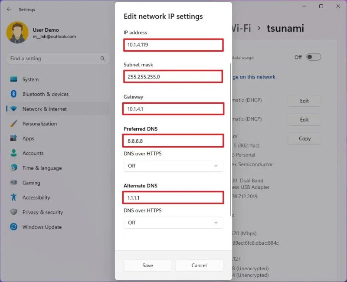Open Windows Update from sidebar
The width and height of the screenshot is (347, 282).
[x=41, y=227]
